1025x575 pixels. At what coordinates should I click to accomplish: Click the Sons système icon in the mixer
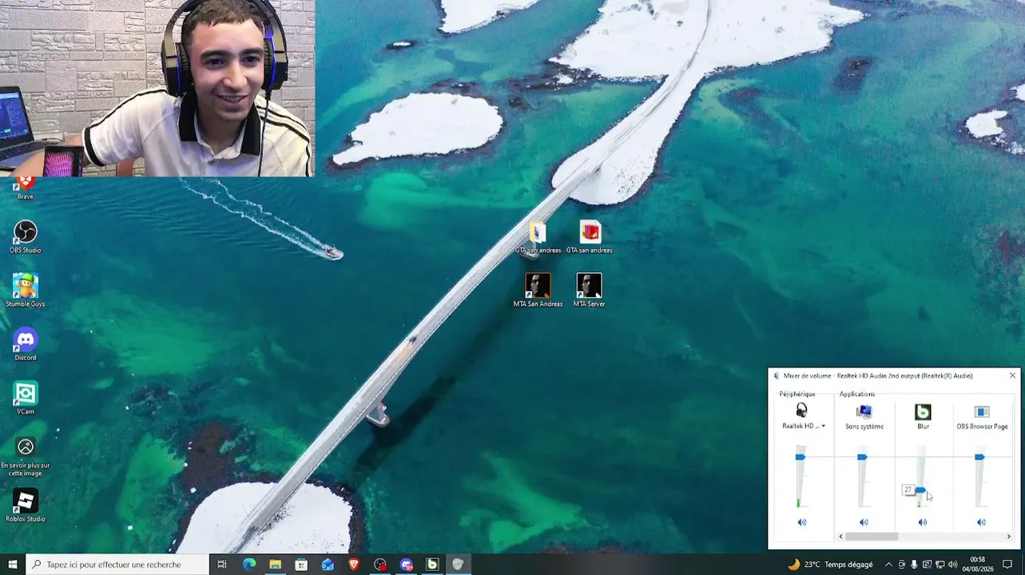[864, 411]
